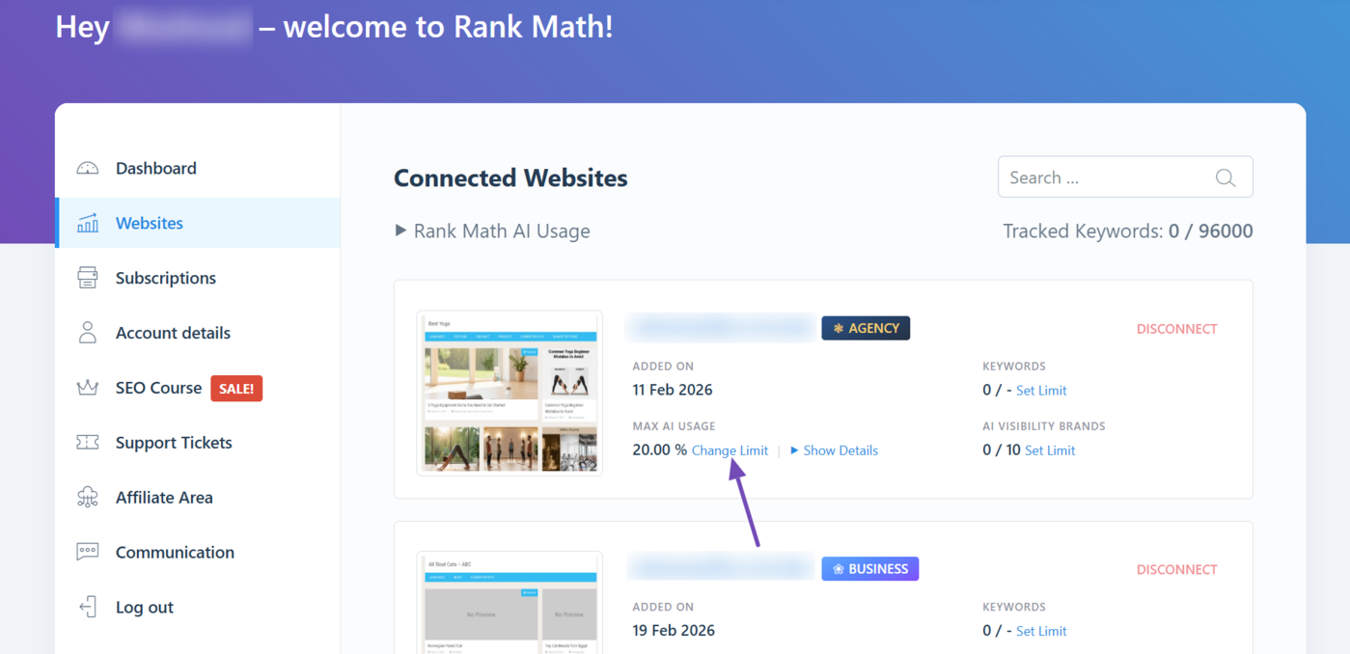The height and width of the screenshot is (654, 1350).
Task: Expand Rank Math AI Usage section
Action: (x=492, y=231)
